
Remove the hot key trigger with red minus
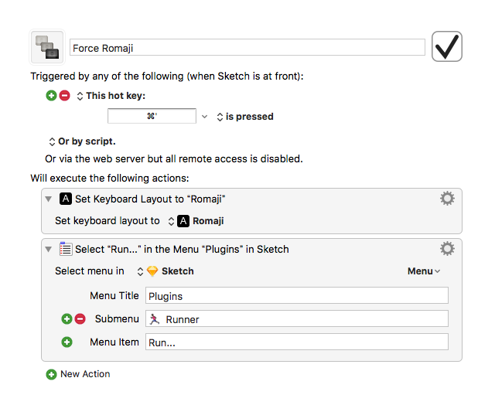[x=64, y=96]
